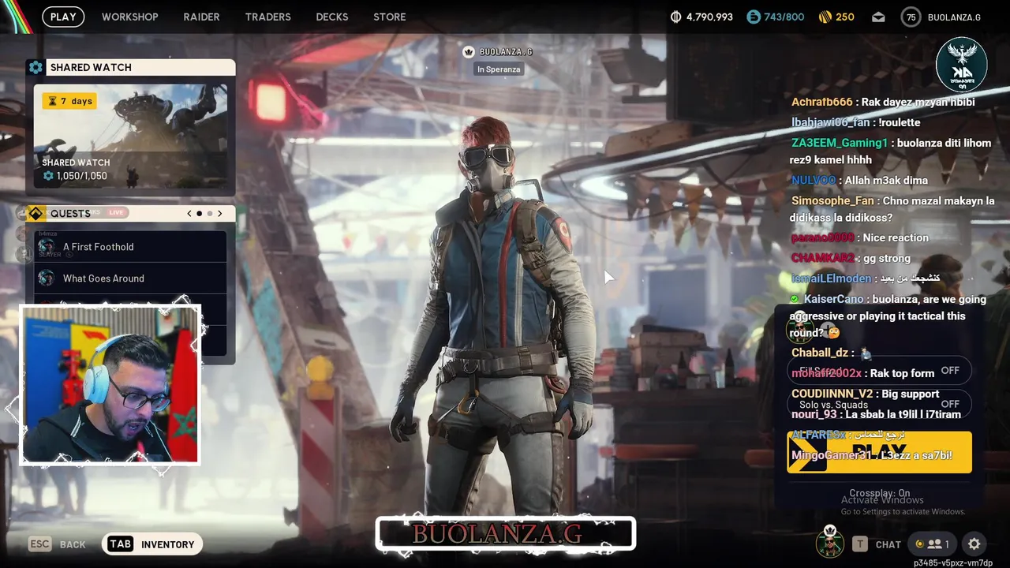1010x568 pixels.
Task: Click chat username Achrafb666
Action: coord(822,102)
